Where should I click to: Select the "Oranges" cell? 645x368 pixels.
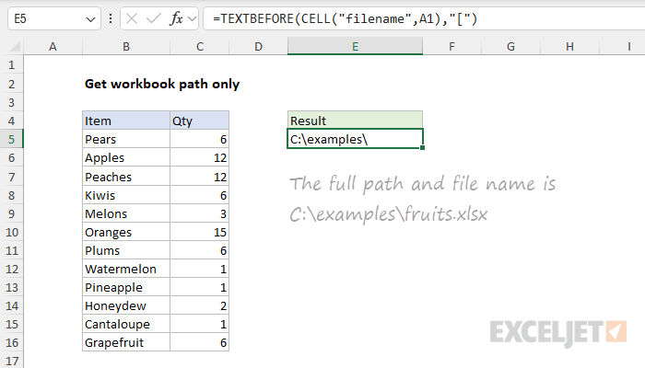126,232
